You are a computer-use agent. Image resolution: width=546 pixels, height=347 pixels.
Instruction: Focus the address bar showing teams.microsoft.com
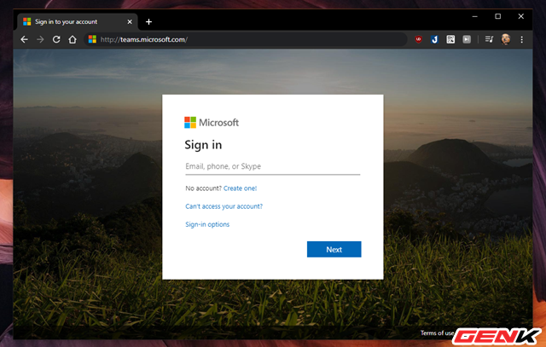(246, 40)
